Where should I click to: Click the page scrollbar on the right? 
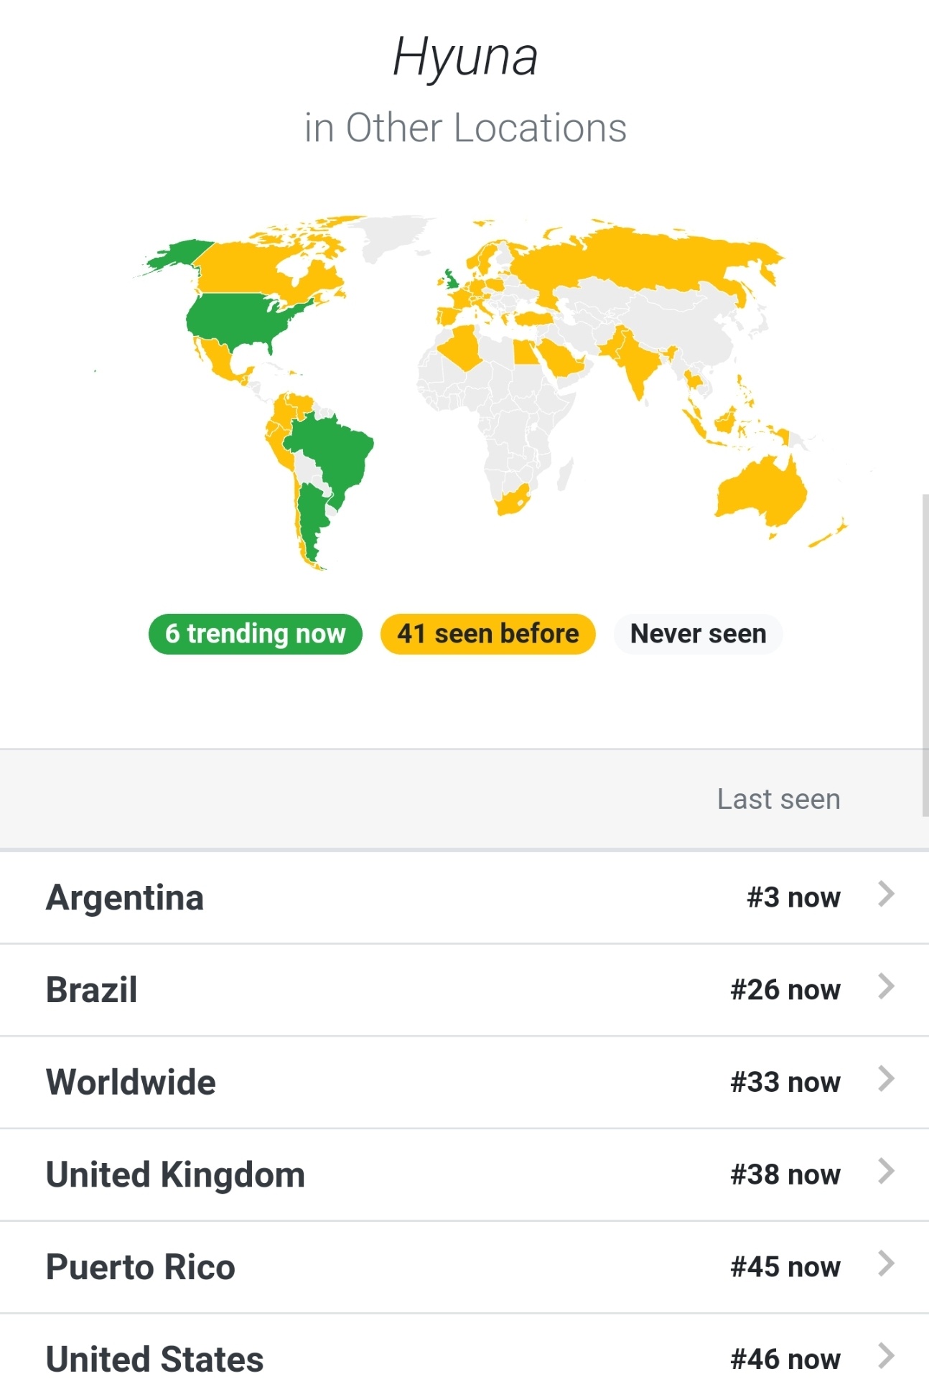point(925,655)
